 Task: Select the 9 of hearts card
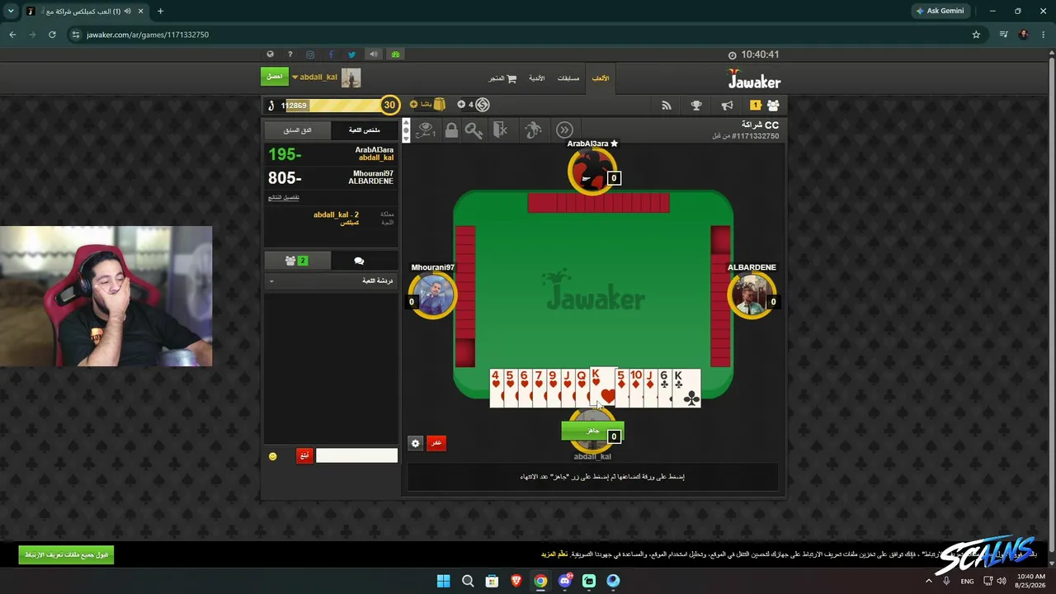(554, 388)
